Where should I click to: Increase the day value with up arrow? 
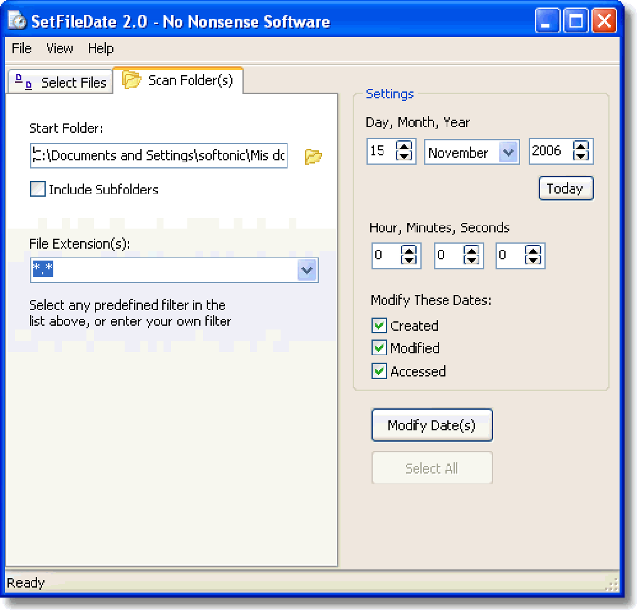[x=404, y=147]
